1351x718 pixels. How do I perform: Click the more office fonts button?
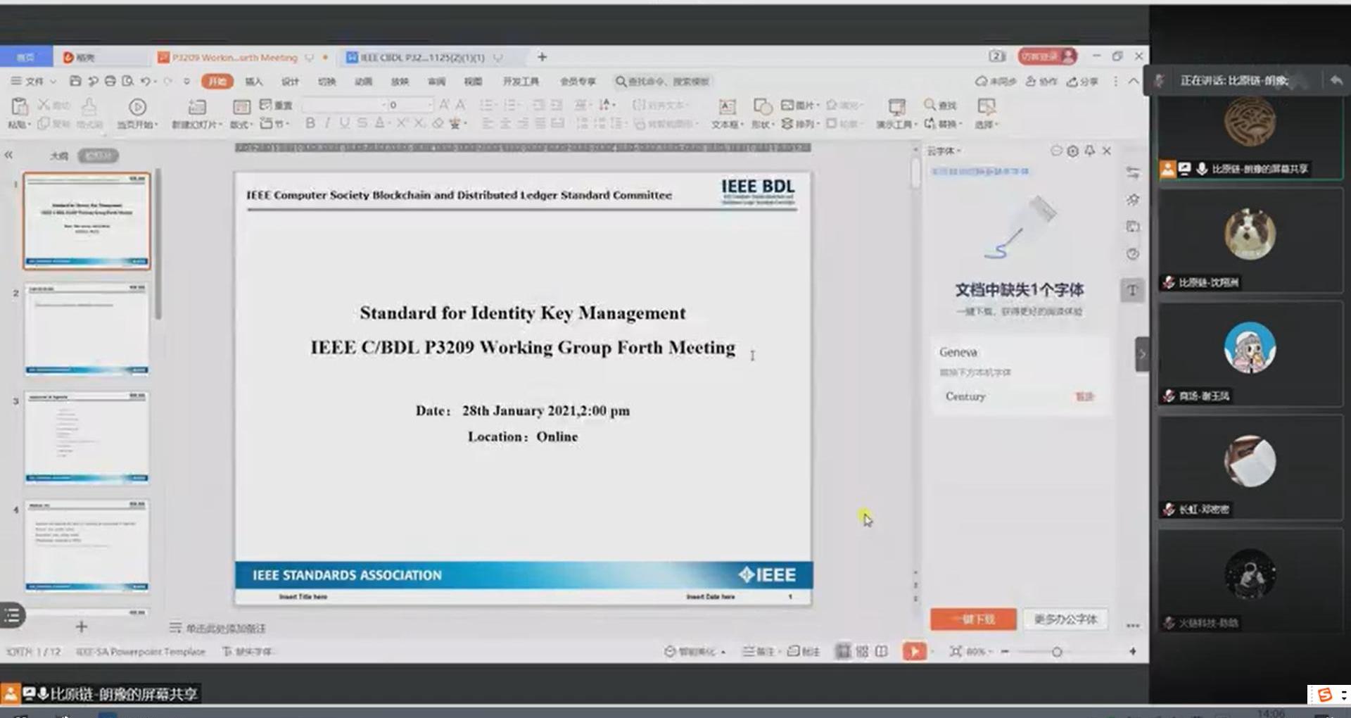click(x=1065, y=619)
